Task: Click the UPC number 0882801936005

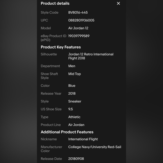Action: tap(81, 20)
